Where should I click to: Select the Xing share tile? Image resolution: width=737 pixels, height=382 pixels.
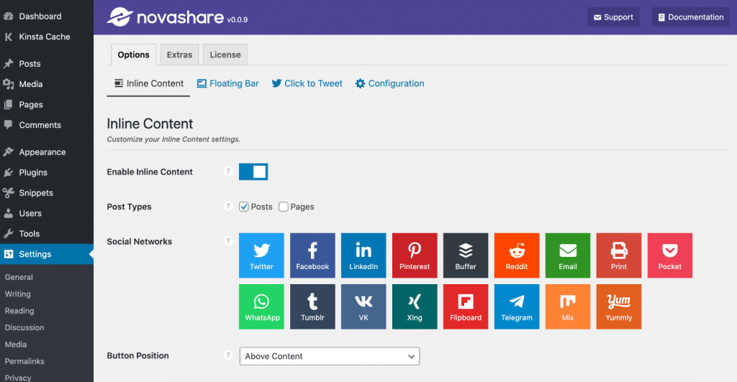415,306
